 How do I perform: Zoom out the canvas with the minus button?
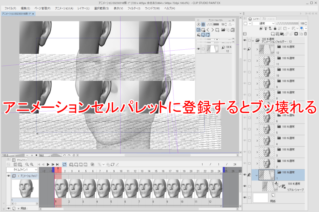pyautogui.click(x=27, y=155)
